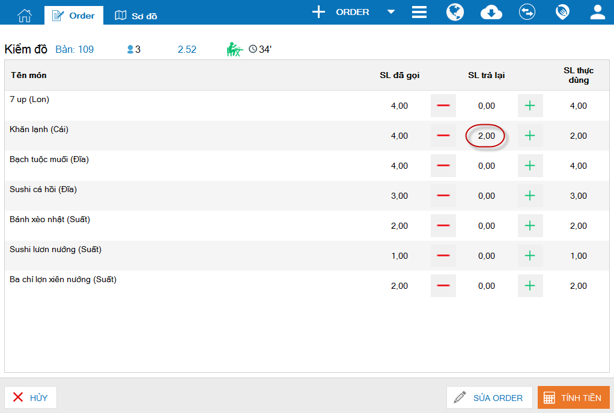Open the hamburger menu icon

pyautogui.click(x=419, y=12)
